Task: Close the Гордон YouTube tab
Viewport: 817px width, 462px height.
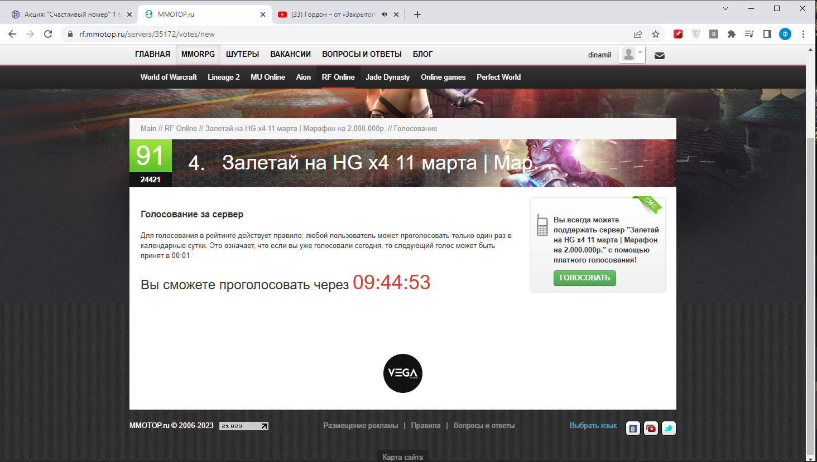Action: 396,14
